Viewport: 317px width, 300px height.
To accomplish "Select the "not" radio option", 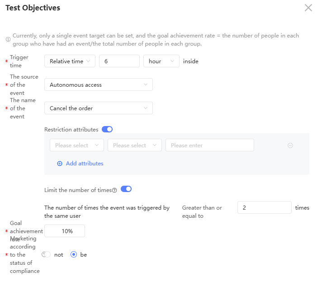I will (x=47, y=254).
